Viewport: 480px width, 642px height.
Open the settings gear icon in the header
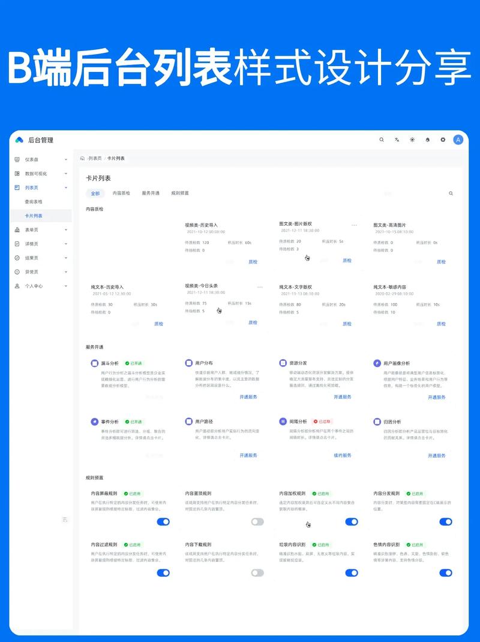click(442, 139)
